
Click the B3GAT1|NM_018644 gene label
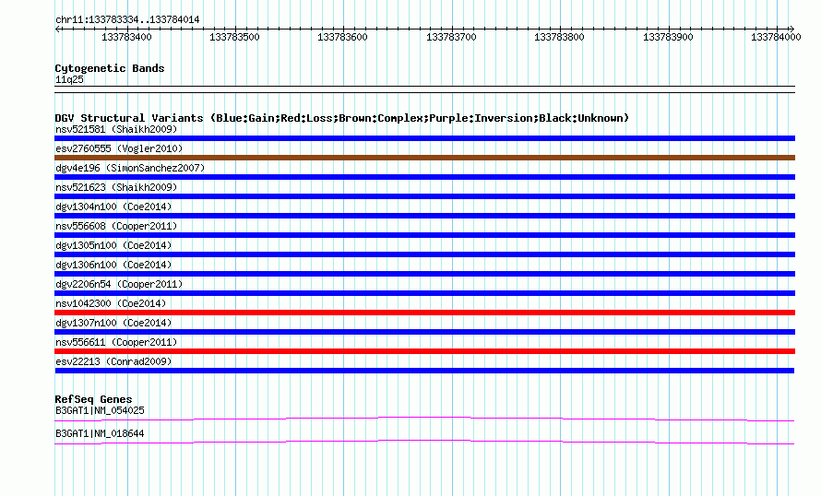100,433
